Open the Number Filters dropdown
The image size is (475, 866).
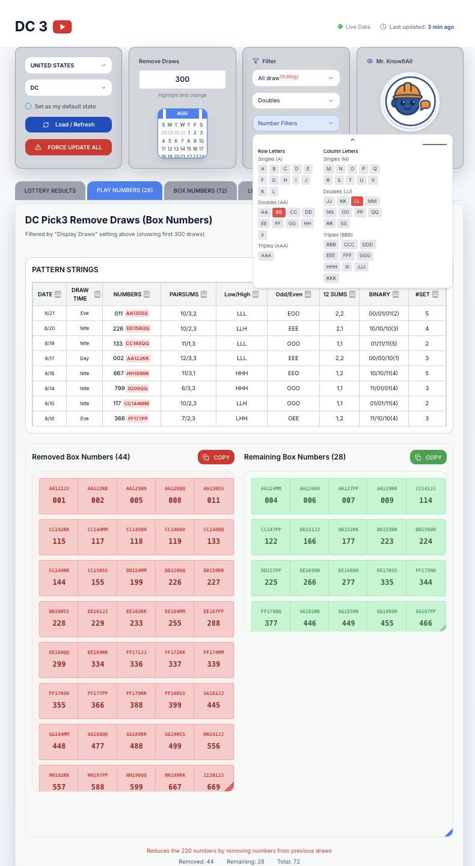296,123
